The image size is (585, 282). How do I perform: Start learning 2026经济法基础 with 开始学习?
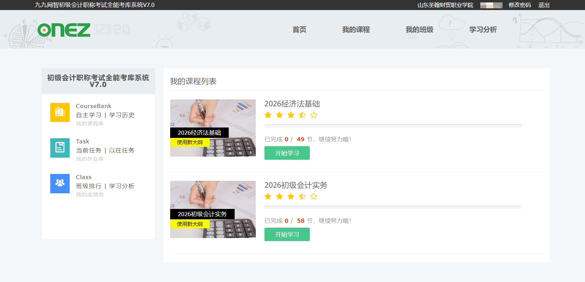[287, 153]
